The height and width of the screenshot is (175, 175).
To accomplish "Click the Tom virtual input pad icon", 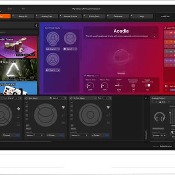I will pos(53,59).
